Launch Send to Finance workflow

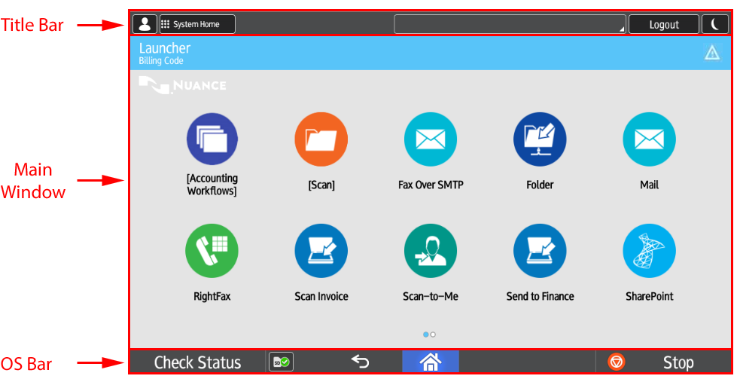(540, 251)
